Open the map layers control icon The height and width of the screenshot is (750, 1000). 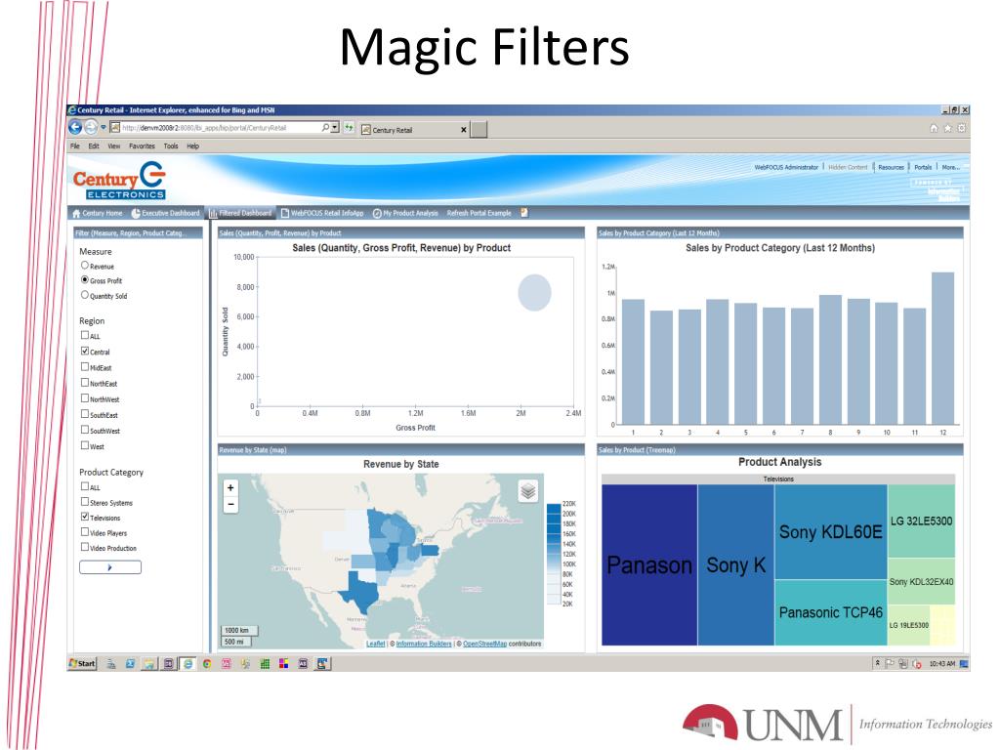[528, 491]
